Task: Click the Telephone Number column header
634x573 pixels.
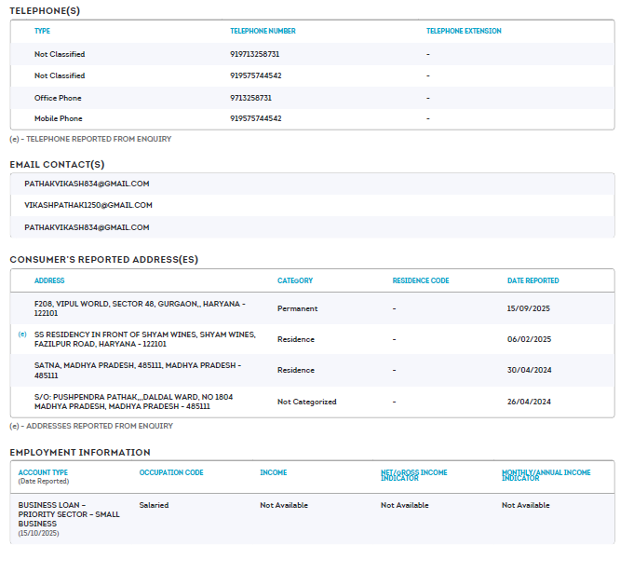Action: [263, 31]
